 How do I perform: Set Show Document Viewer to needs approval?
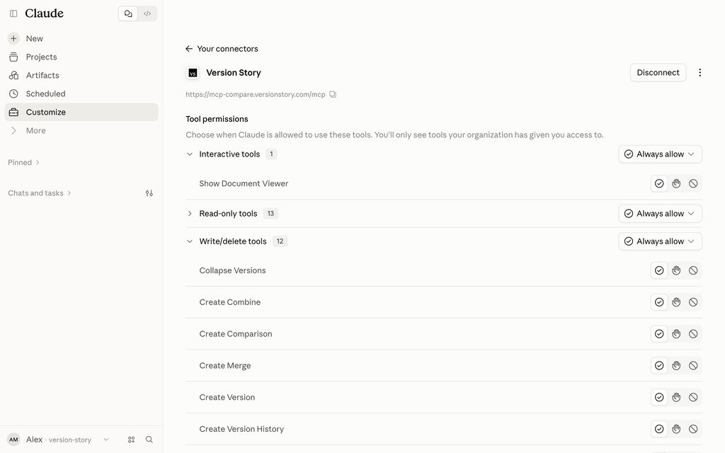click(x=676, y=183)
